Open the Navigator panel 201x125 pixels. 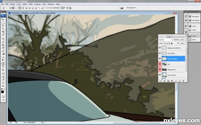pos(194,17)
